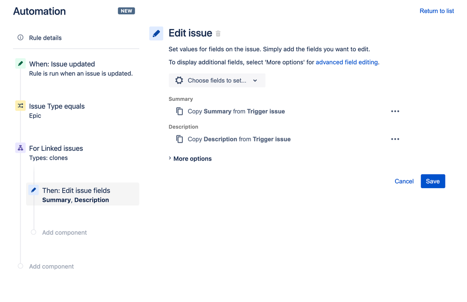Click the Description field label
Screen dimensions: 467x302
click(x=183, y=126)
